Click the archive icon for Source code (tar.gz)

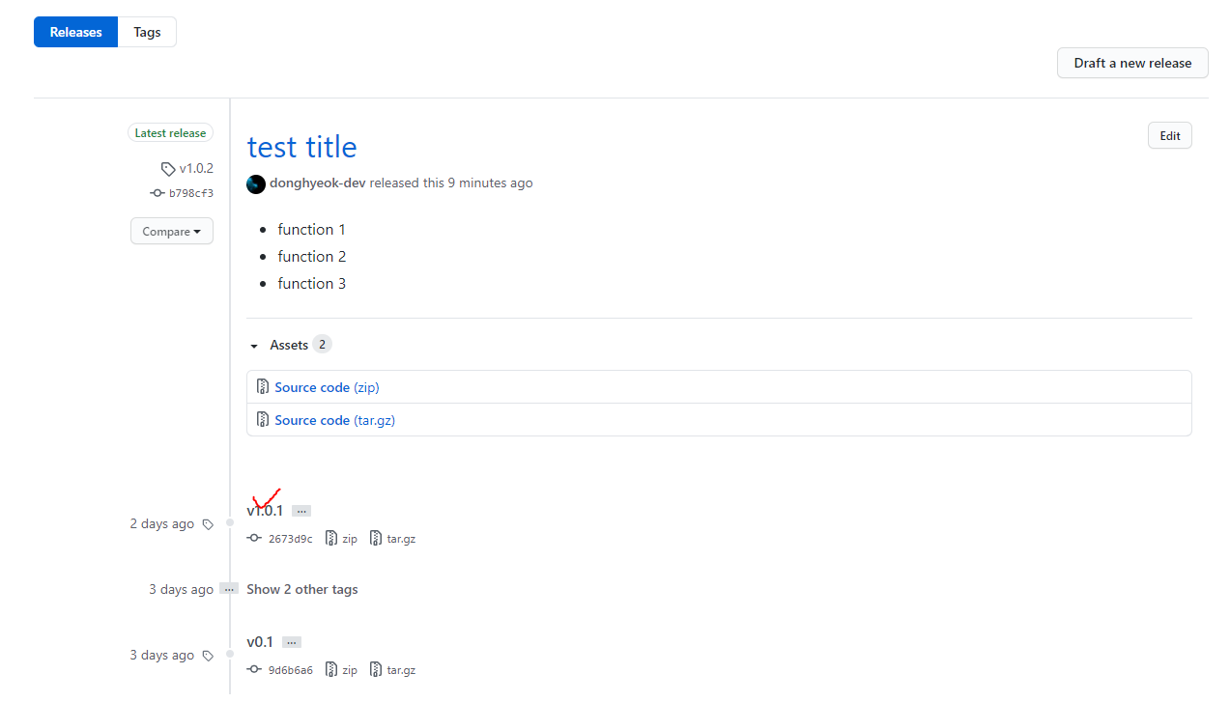click(x=263, y=420)
